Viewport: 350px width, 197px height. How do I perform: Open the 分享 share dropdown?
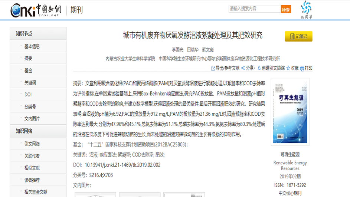point(248,68)
